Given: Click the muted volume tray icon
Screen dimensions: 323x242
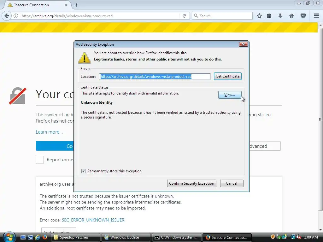Looking at the screenshot, I should click(299, 237).
